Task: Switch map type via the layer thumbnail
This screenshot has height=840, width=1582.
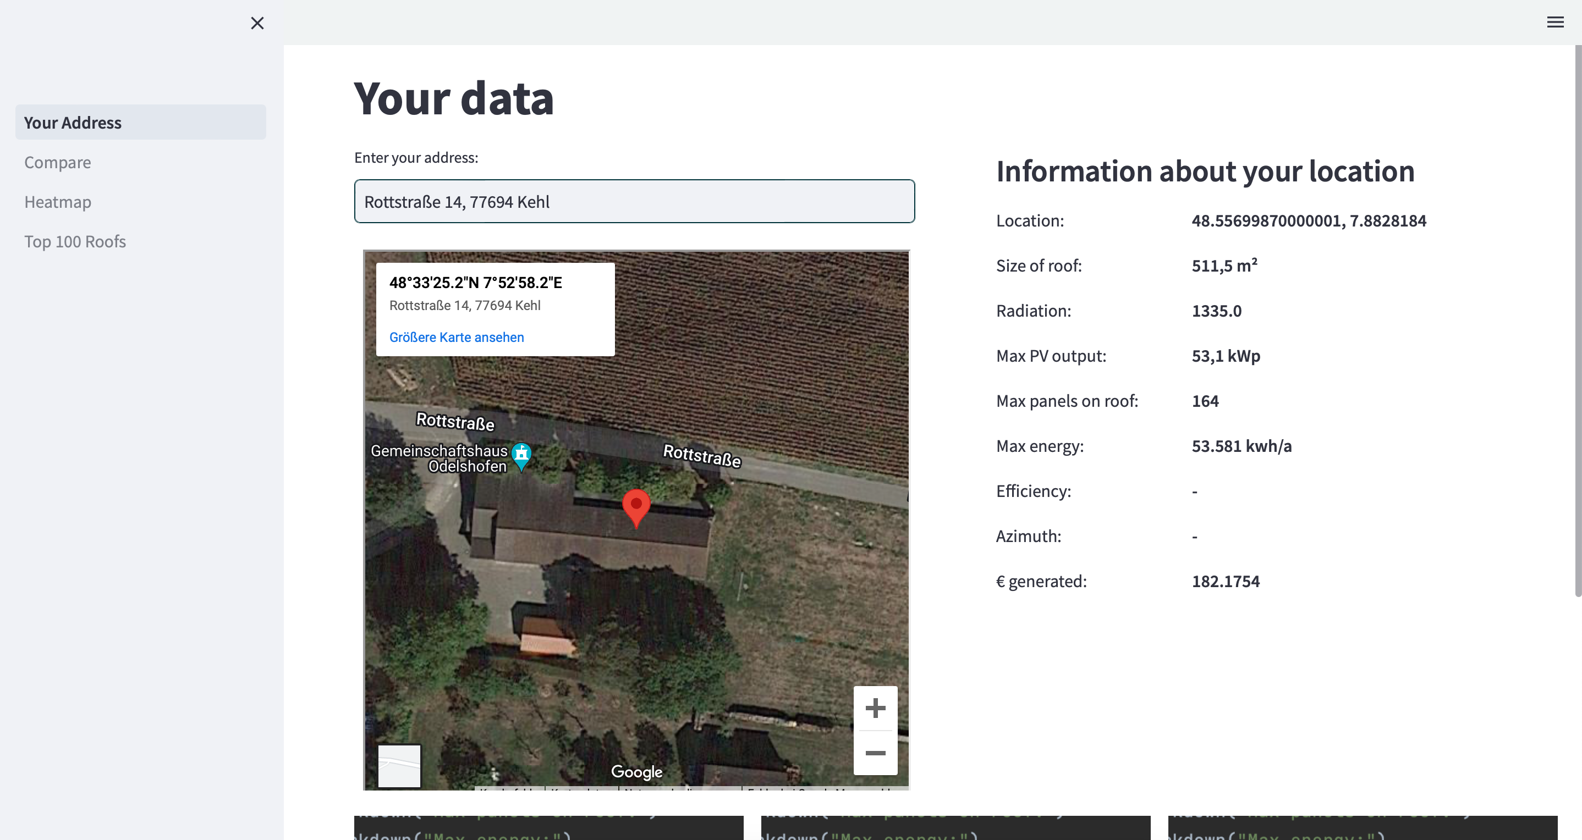Action: coord(399,765)
